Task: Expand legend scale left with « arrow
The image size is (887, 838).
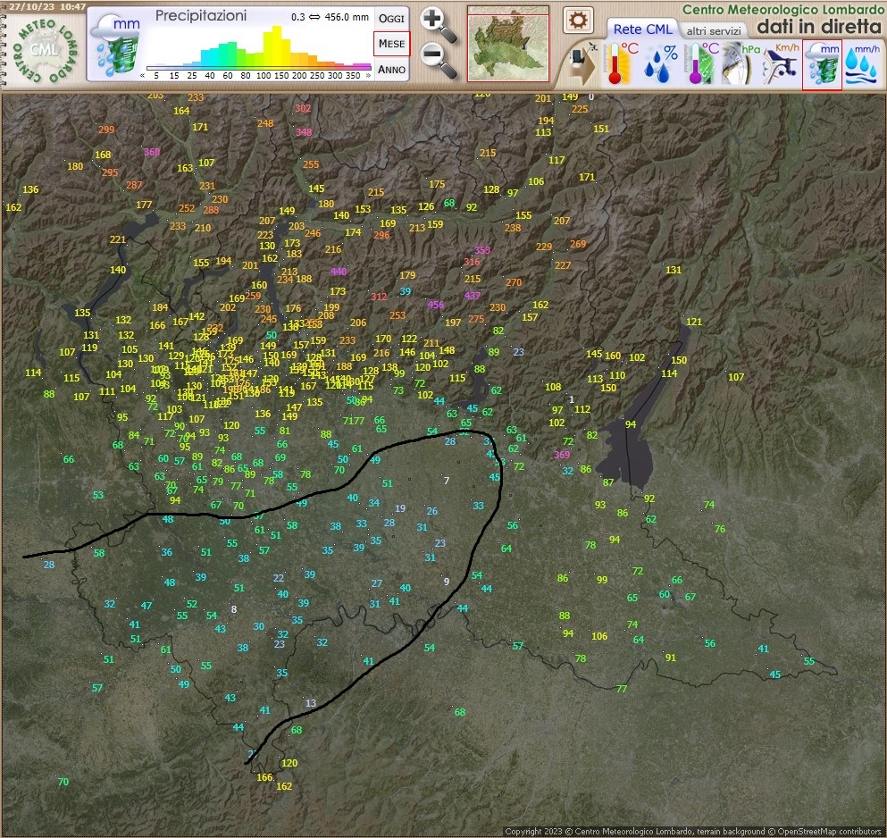Action: click(x=143, y=75)
